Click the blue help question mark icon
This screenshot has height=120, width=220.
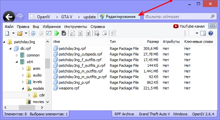coord(211,33)
